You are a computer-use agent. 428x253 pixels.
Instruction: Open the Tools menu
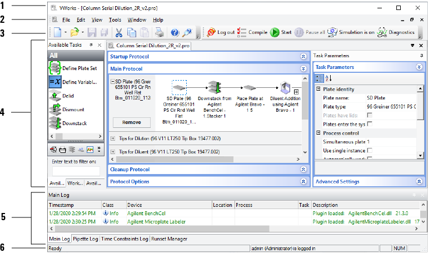click(115, 20)
